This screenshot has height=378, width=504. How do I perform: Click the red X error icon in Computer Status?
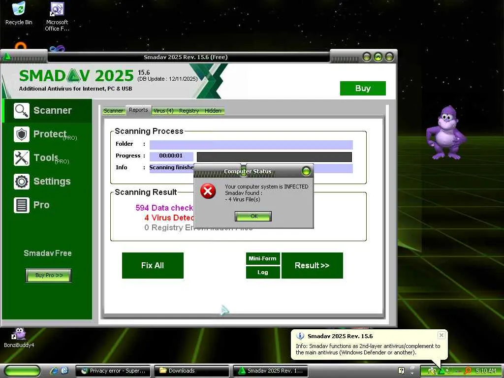point(208,191)
